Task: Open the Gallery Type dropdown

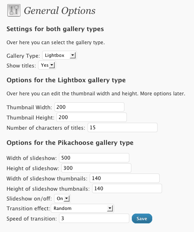Action: [59, 55]
